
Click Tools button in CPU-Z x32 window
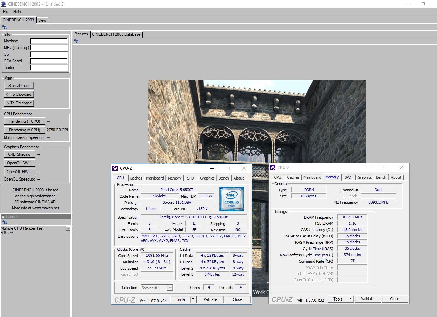[338, 299]
